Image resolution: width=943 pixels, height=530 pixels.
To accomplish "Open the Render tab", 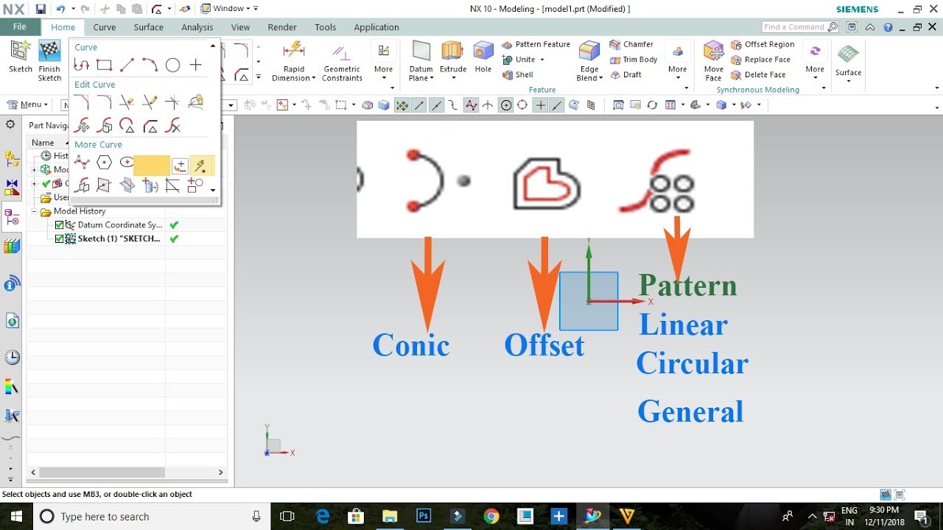I will (x=282, y=27).
